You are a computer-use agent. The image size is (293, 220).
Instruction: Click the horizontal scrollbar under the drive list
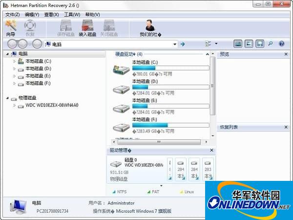(159, 142)
